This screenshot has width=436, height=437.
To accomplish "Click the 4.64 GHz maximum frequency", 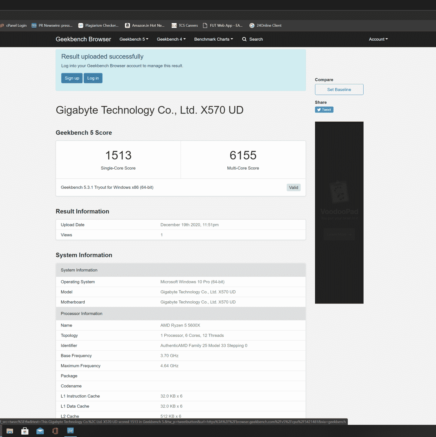I will (169, 366).
